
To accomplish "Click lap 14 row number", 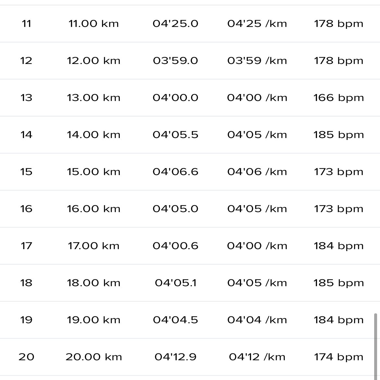I will point(26,135).
